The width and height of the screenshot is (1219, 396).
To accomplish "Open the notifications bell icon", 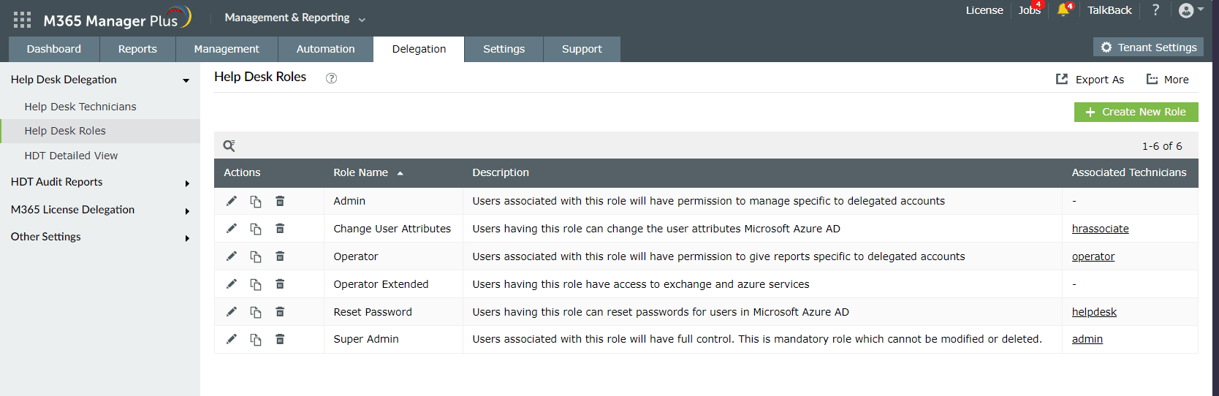I will pyautogui.click(x=1063, y=10).
